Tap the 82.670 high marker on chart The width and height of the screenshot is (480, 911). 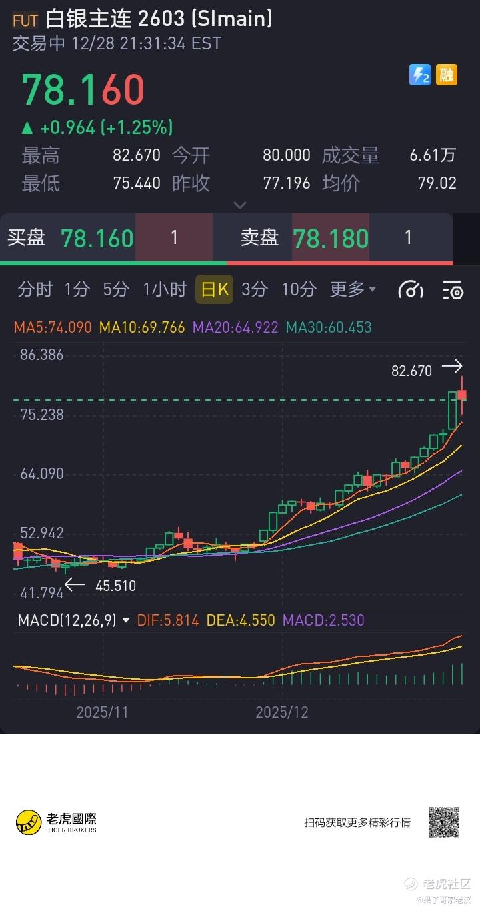411,371
